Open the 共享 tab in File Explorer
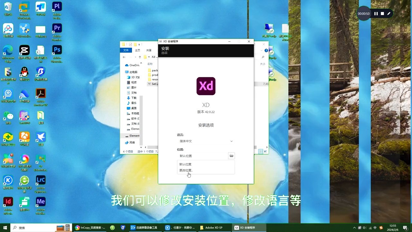The width and height of the screenshot is (412, 232). [x=149, y=50]
